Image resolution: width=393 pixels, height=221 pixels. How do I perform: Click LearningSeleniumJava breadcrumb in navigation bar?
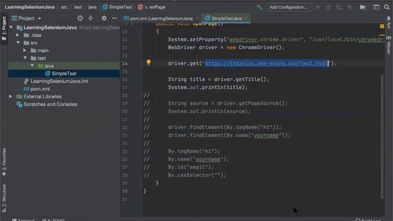(x=29, y=7)
